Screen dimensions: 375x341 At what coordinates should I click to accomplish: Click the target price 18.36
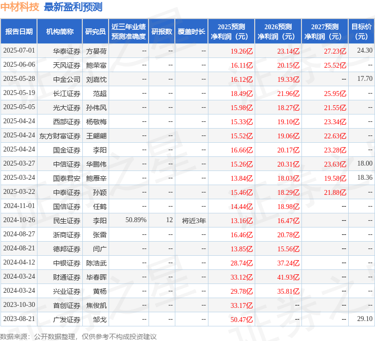[365, 177]
